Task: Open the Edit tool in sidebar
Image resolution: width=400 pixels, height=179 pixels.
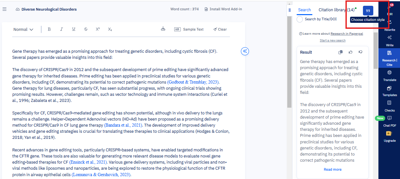Action: tap(390, 10)
